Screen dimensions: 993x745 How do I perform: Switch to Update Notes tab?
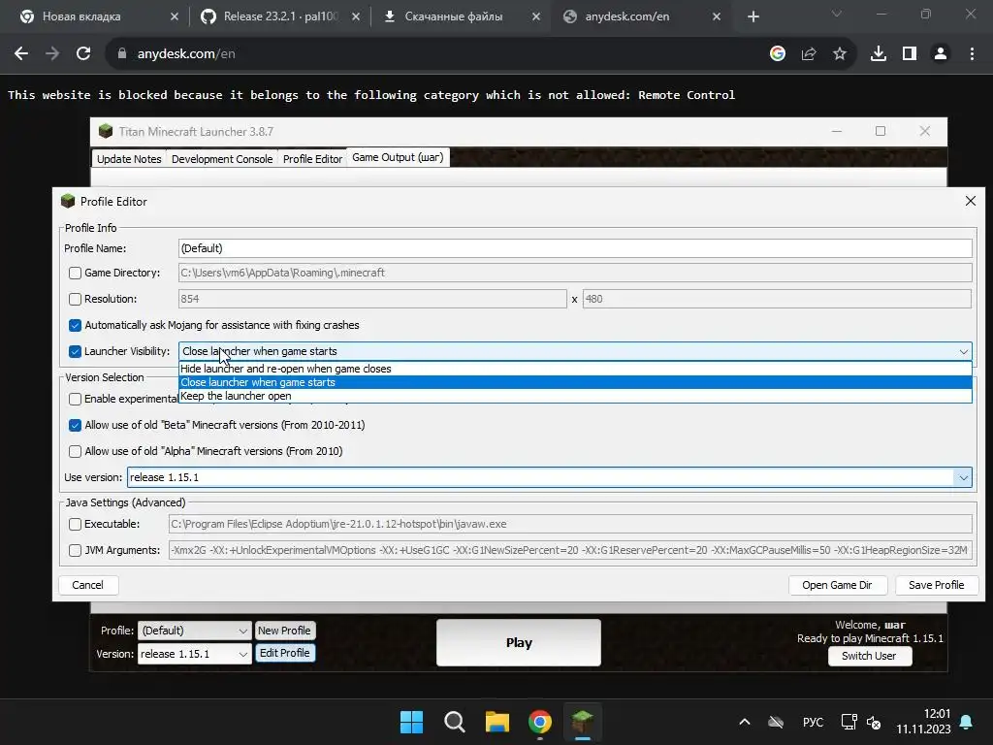[x=129, y=159]
